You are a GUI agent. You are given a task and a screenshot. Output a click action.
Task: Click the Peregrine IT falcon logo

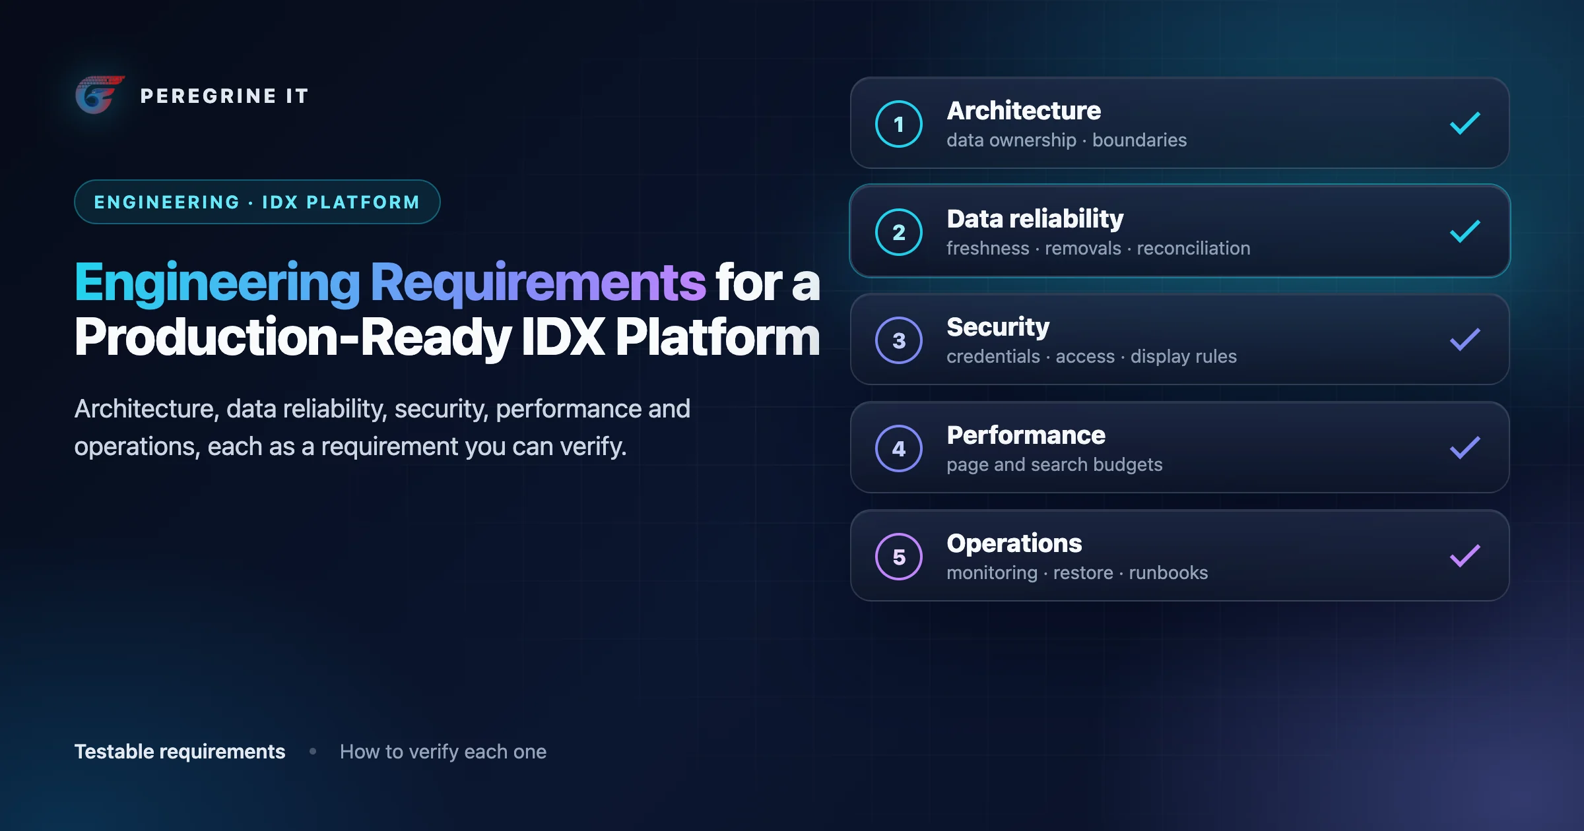(100, 95)
